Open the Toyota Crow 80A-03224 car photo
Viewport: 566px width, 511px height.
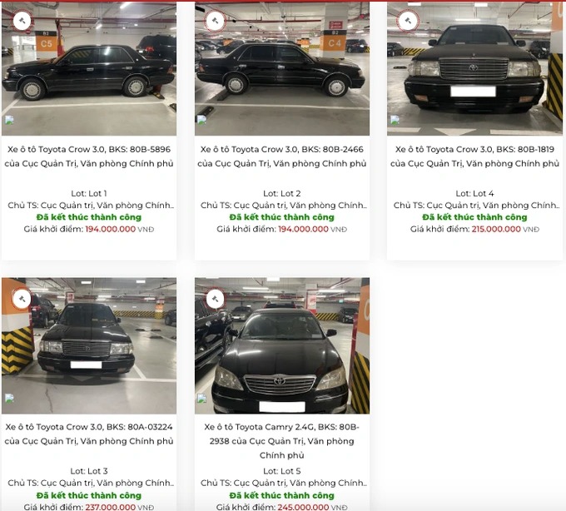pyautogui.click(x=89, y=345)
